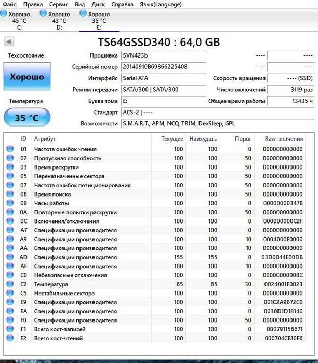Open the Файл menu
Image resolution: width=318 pixels, height=363 pixels.
click(9, 4)
